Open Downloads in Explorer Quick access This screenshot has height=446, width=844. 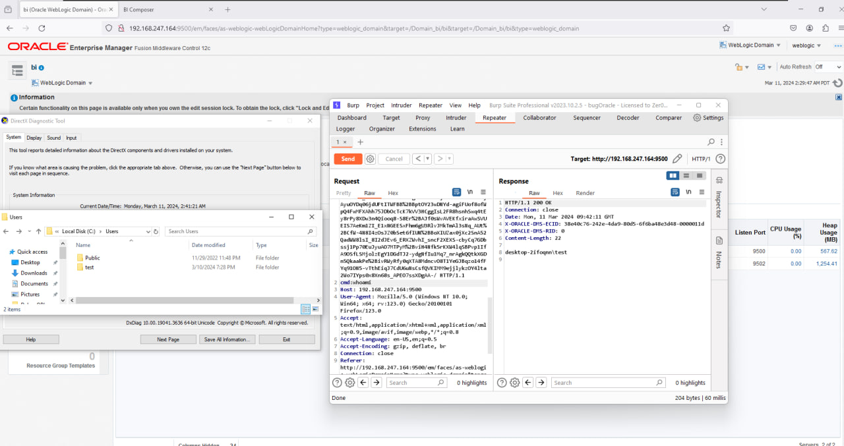[34, 273]
